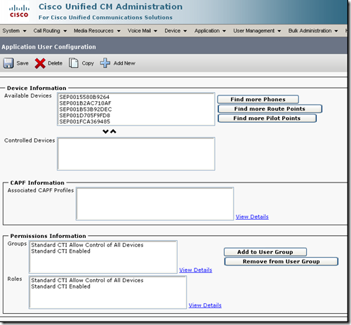The image size is (351, 325).
Task: Click the blue plus Add New icon
Action: click(x=105, y=63)
